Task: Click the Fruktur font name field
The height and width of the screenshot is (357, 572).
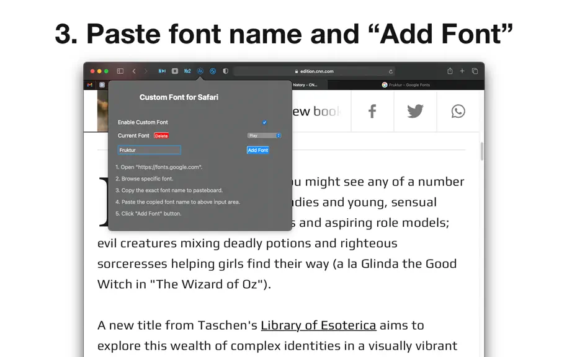Action: point(149,150)
